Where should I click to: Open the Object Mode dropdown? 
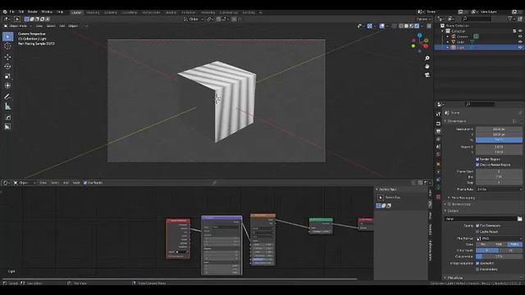pos(17,25)
